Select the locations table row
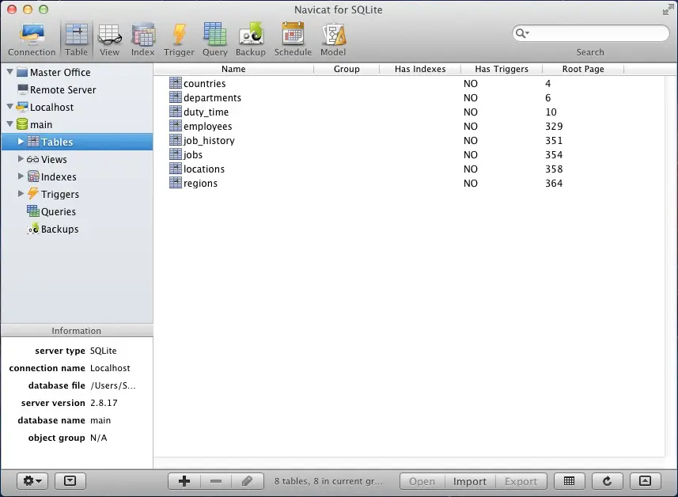The height and width of the screenshot is (497, 678). 408,169
